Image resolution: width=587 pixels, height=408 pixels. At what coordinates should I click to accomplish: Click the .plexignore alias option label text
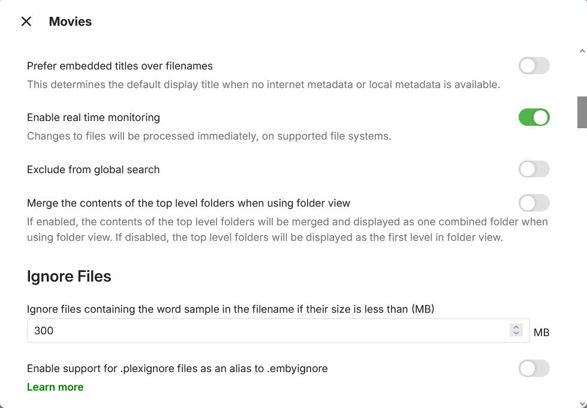pos(177,368)
